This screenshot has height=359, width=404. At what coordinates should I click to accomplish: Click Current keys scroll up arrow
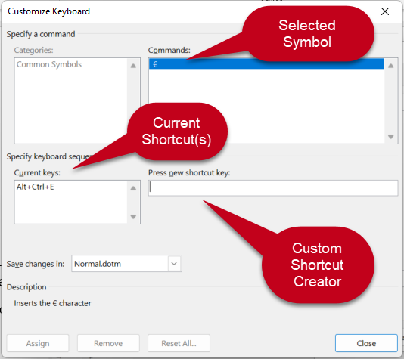tap(133, 188)
